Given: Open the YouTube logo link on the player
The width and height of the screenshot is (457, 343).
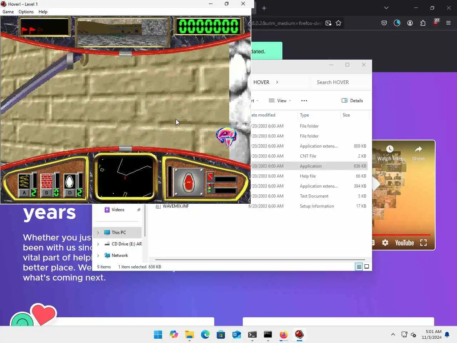Looking at the screenshot, I should pyautogui.click(x=405, y=243).
